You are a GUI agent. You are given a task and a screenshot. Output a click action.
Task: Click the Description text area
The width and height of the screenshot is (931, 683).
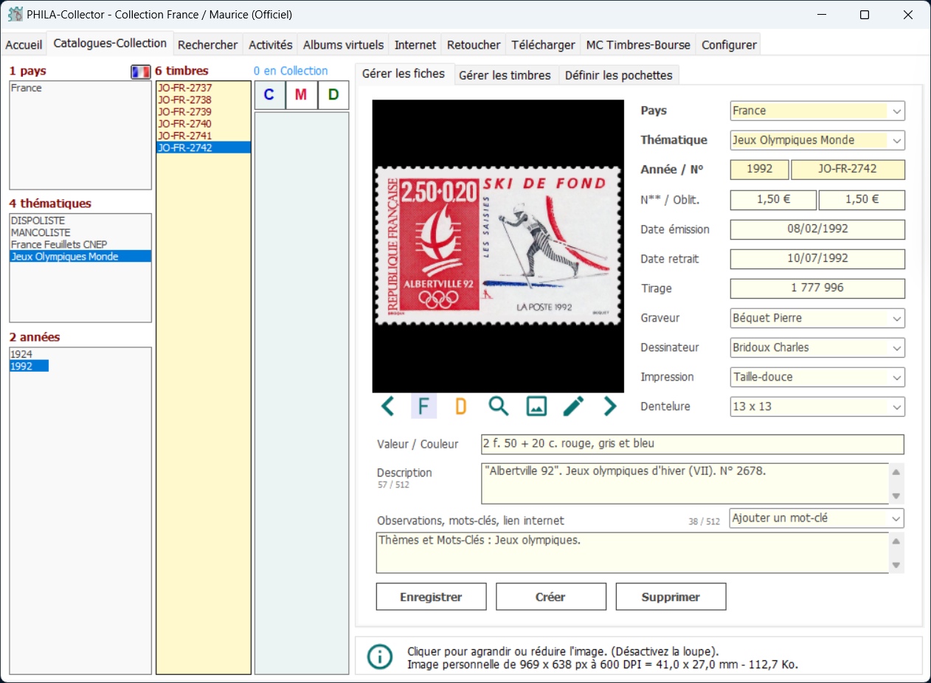click(685, 484)
